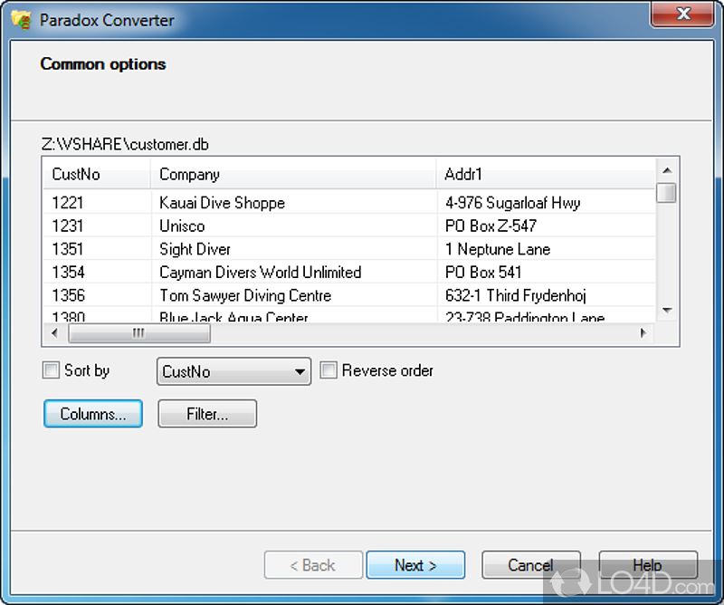Image resolution: width=724 pixels, height=605 pixels.
Task: Open the CustNo sort field dropdown
Action: [300, 371]
